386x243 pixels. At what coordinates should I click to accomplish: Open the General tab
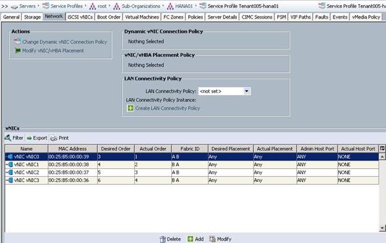pyautogui.click(x=11, y=17)
